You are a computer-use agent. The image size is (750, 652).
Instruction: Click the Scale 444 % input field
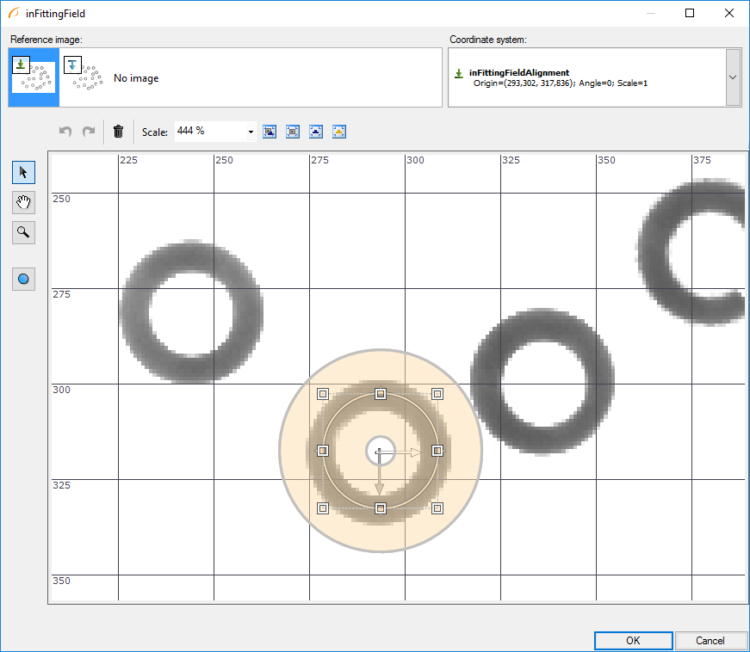coord(208,132)
